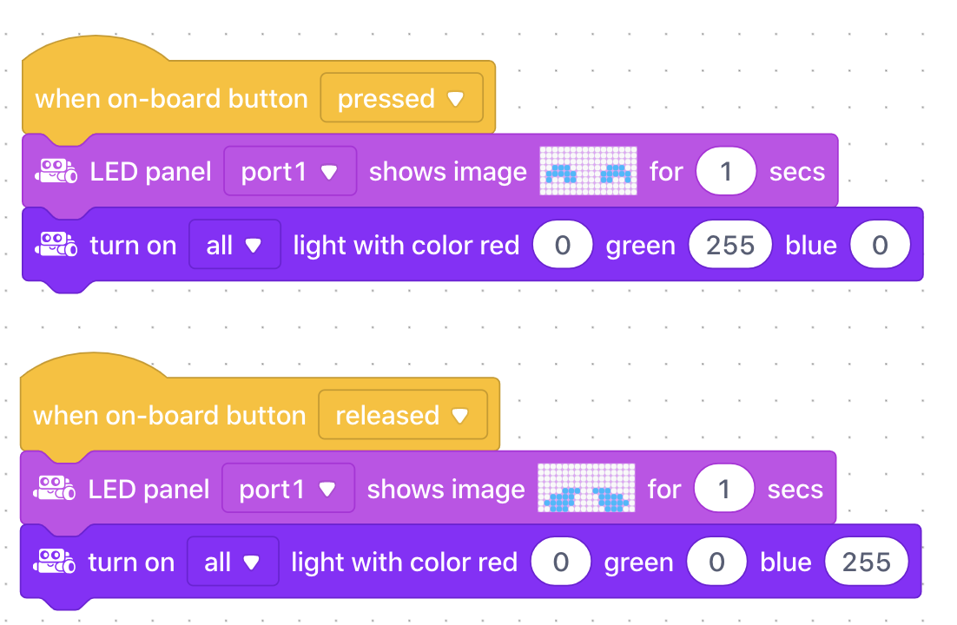
Task: Click the robot icon on second LED panel block
Action: click(55, 489)
